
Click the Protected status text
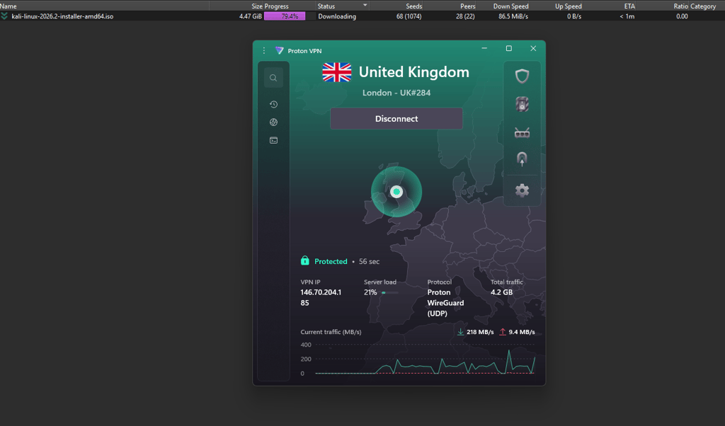pos(331,262)
